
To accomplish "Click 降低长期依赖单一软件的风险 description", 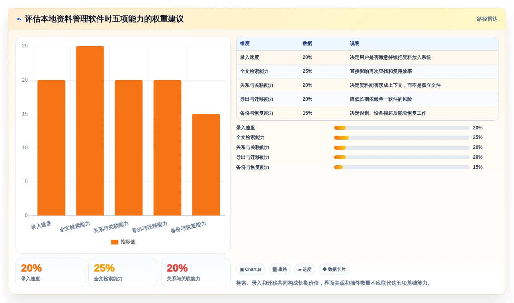I will [381, 99].
